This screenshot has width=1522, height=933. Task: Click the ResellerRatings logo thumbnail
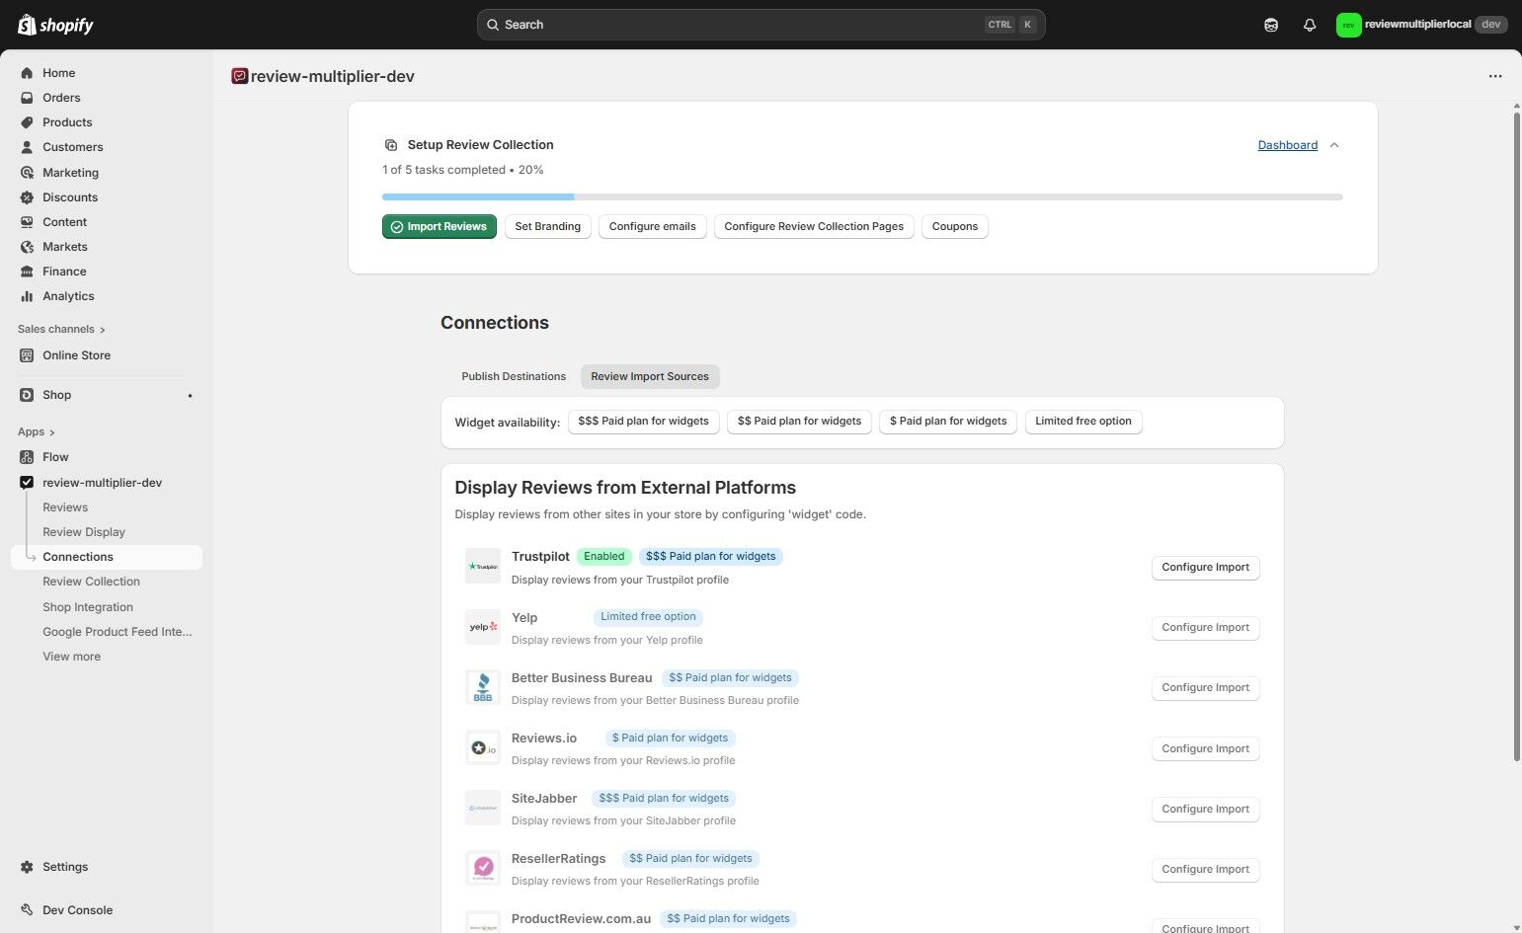483,868
